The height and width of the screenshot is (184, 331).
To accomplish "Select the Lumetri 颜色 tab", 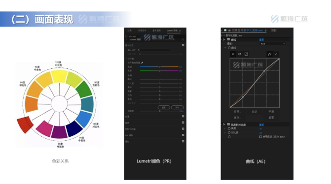I will click(172, 31).
